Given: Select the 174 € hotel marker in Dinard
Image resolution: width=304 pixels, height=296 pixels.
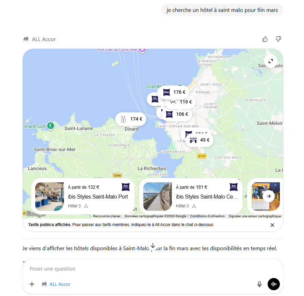Looking at the screenshot, I should click(x=131, y=119).
